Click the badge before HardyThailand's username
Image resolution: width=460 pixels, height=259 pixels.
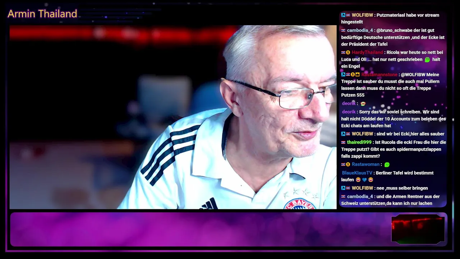[348, 53]
